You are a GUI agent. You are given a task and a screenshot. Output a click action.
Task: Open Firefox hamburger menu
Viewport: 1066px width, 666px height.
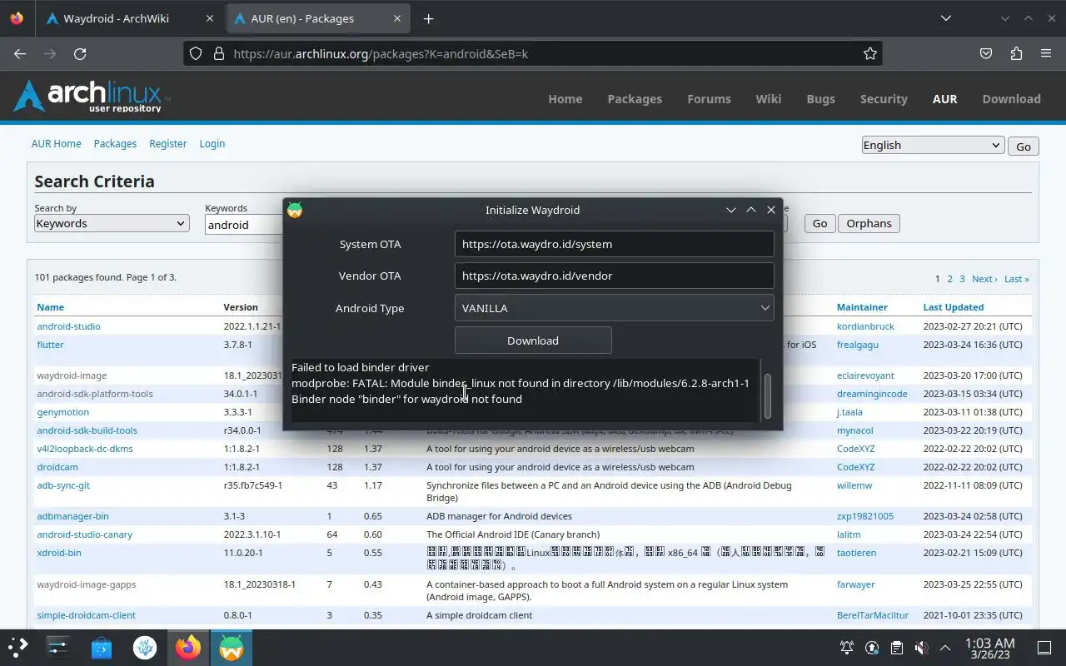pyautogui.click(x=1046, y=53)
